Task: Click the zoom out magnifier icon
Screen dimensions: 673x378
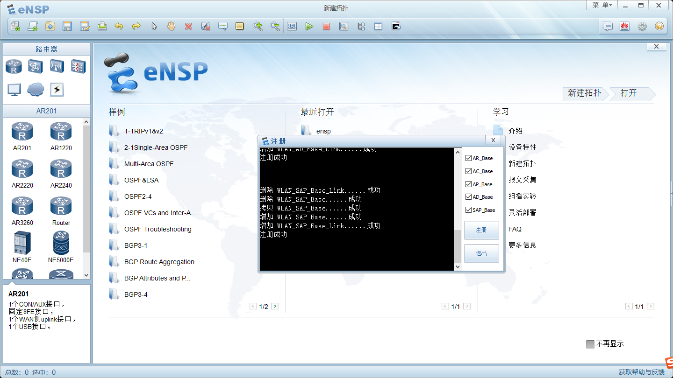Action: click(275, 26)
